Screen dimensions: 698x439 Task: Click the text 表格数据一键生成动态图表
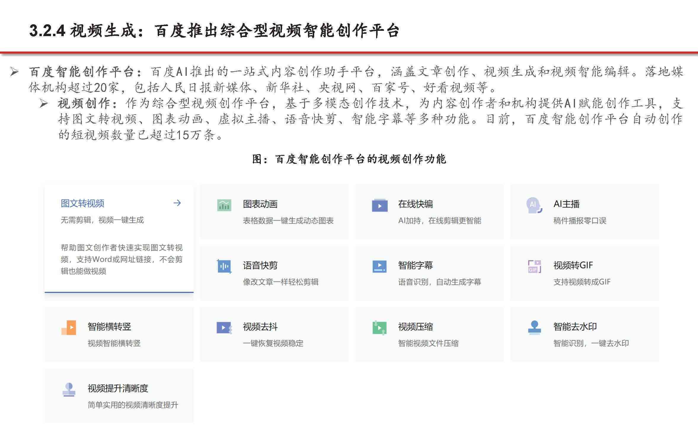coord(288,220)
